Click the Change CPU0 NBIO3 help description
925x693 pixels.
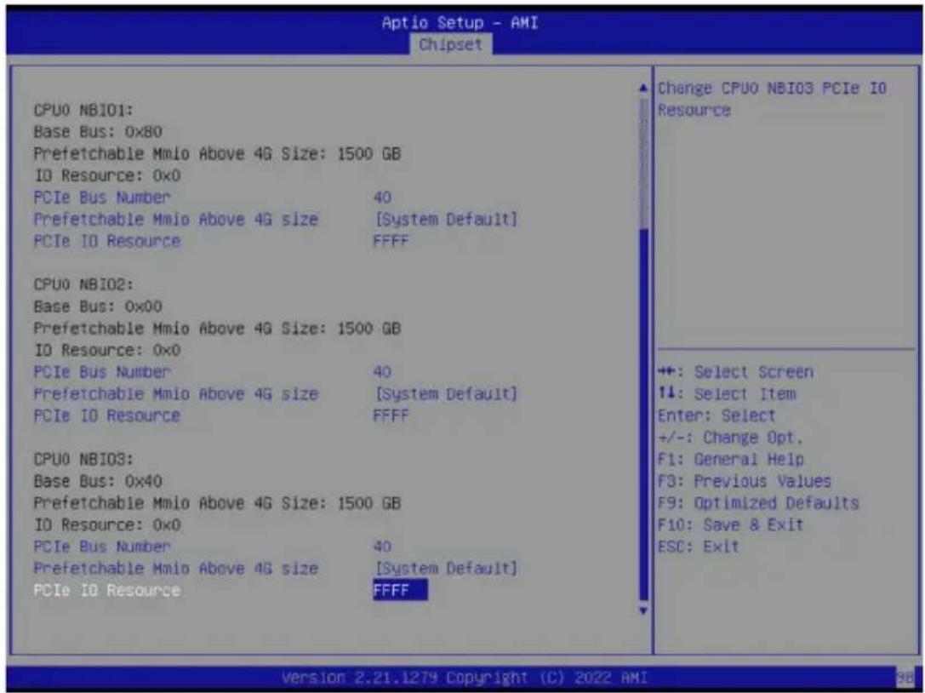tap(772, 99)
